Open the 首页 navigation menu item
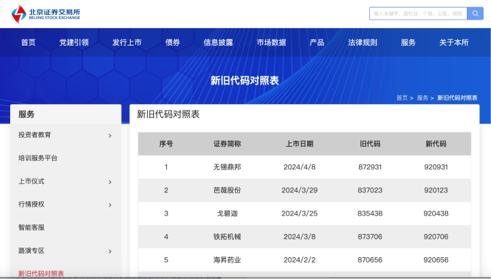Image resolution: width=491 pixels, height=279 pixels. coord(28,42)
